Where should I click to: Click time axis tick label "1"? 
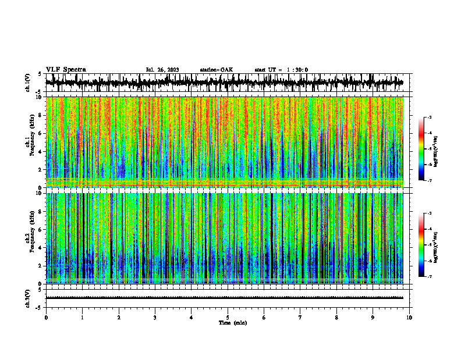pyautogui.click(x=82, y=318)
